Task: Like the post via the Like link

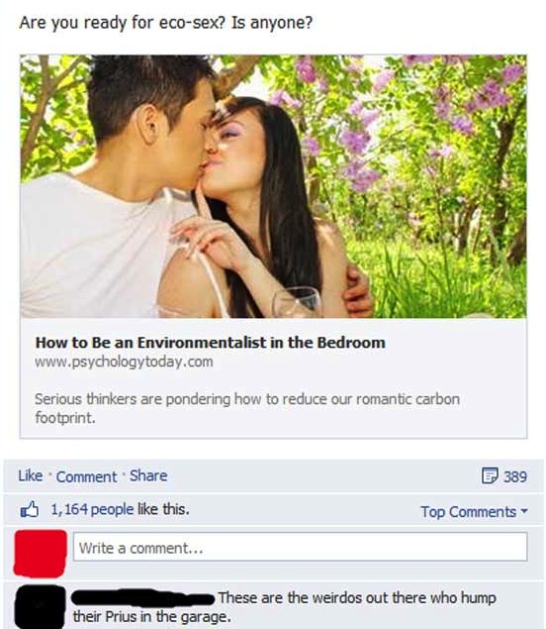Action: click(x=31, y=475)
